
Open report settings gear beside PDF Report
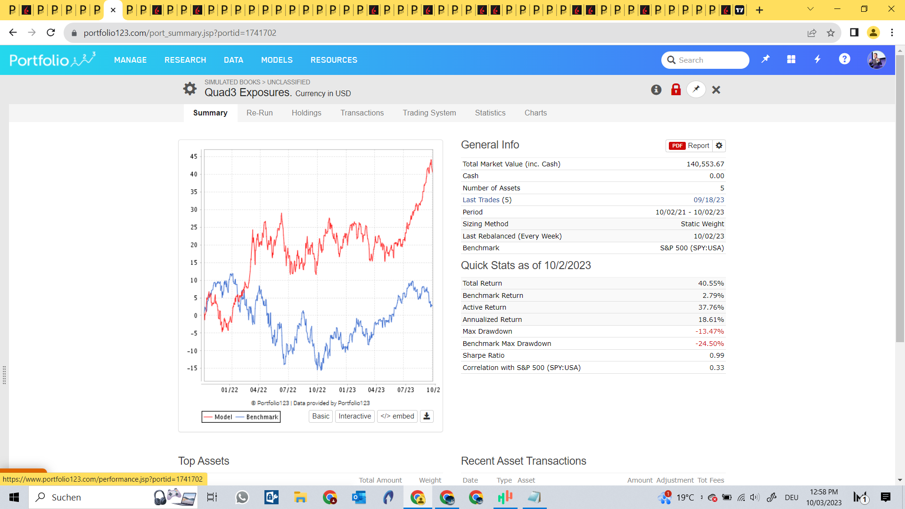coord(719,146)
